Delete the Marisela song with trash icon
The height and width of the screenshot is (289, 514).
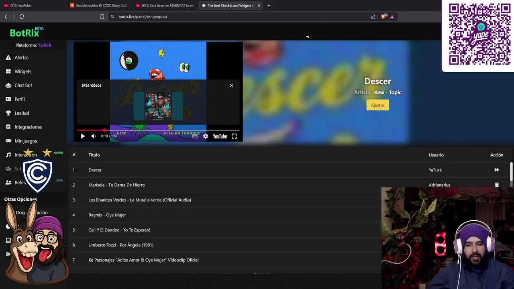pos(497,185)
